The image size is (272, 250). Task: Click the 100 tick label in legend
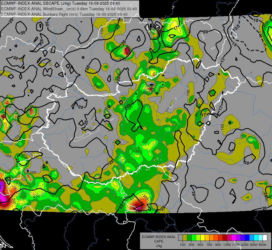click(x=183, y=245)
